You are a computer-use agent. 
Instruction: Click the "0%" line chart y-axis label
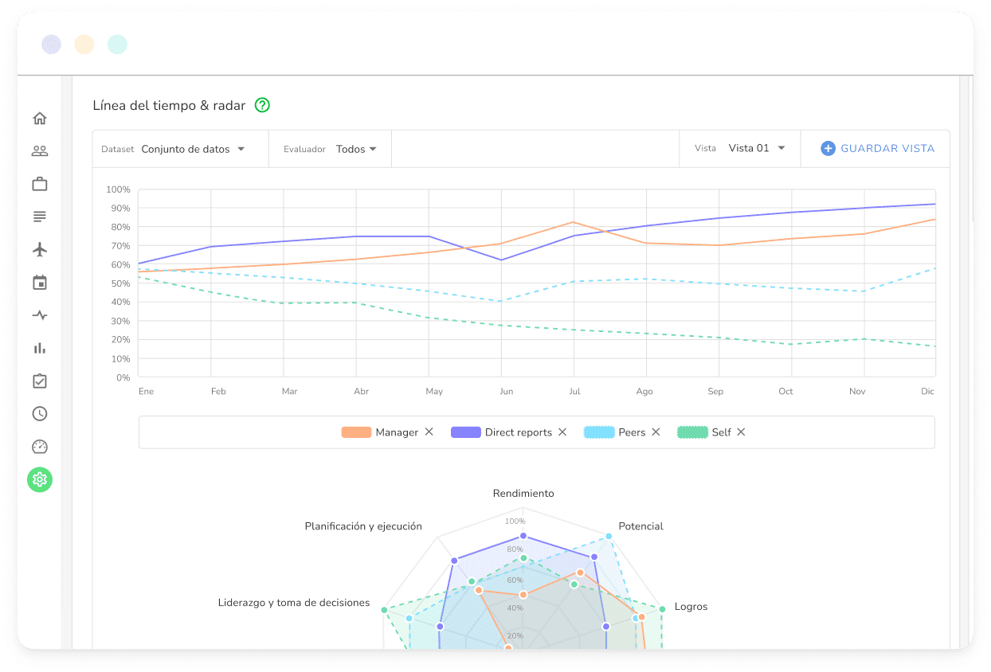click(123, 377)
